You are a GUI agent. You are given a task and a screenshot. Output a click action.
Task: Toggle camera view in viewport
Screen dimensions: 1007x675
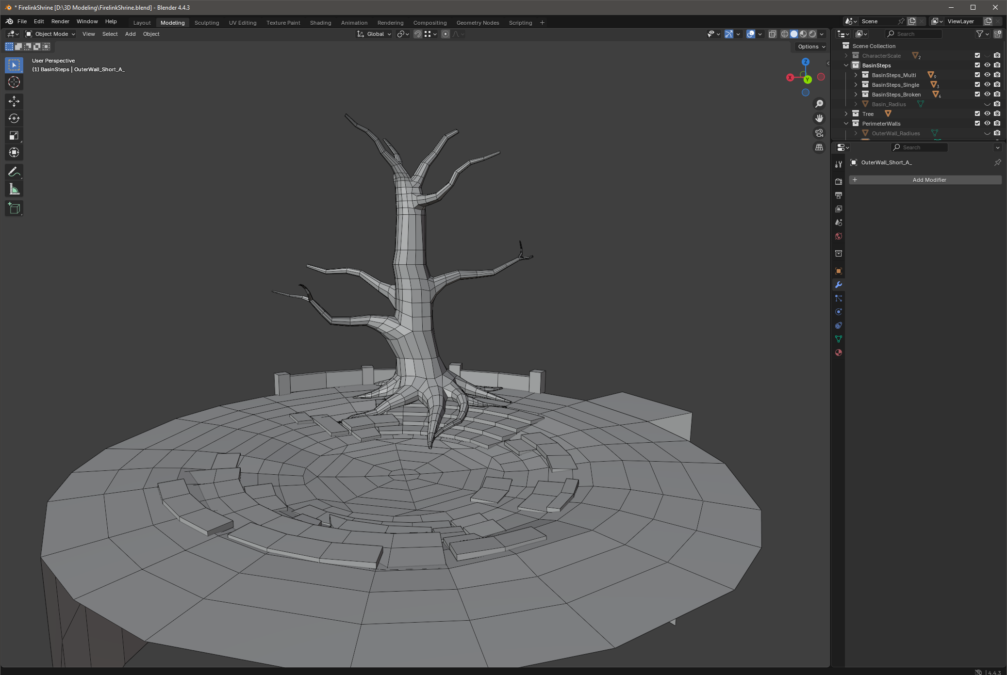pos(819,133)
